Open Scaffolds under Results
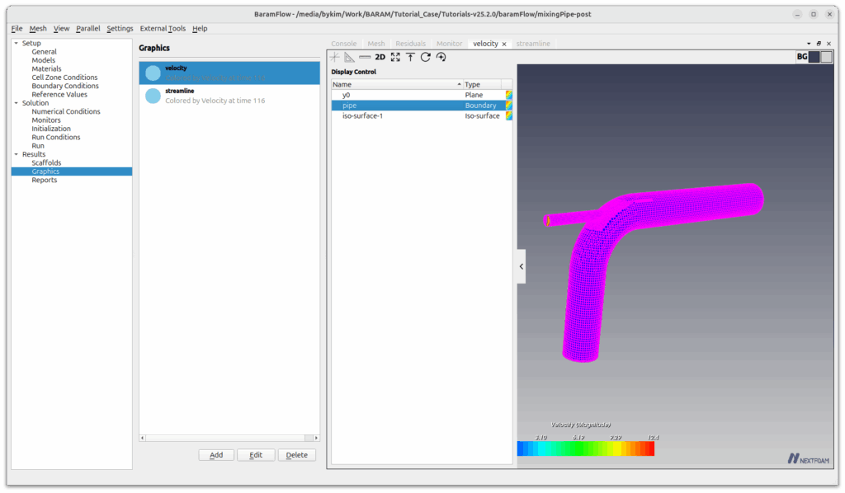Viewport: 845px width, 493px height. tap(46, 162)
